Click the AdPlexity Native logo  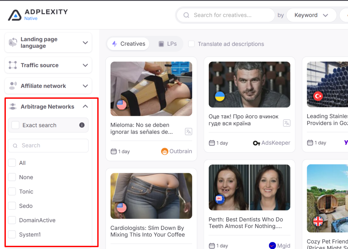point(38,15)
